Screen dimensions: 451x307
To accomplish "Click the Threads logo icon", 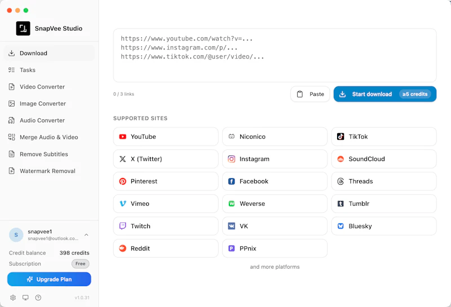I will tap(341, 181).
